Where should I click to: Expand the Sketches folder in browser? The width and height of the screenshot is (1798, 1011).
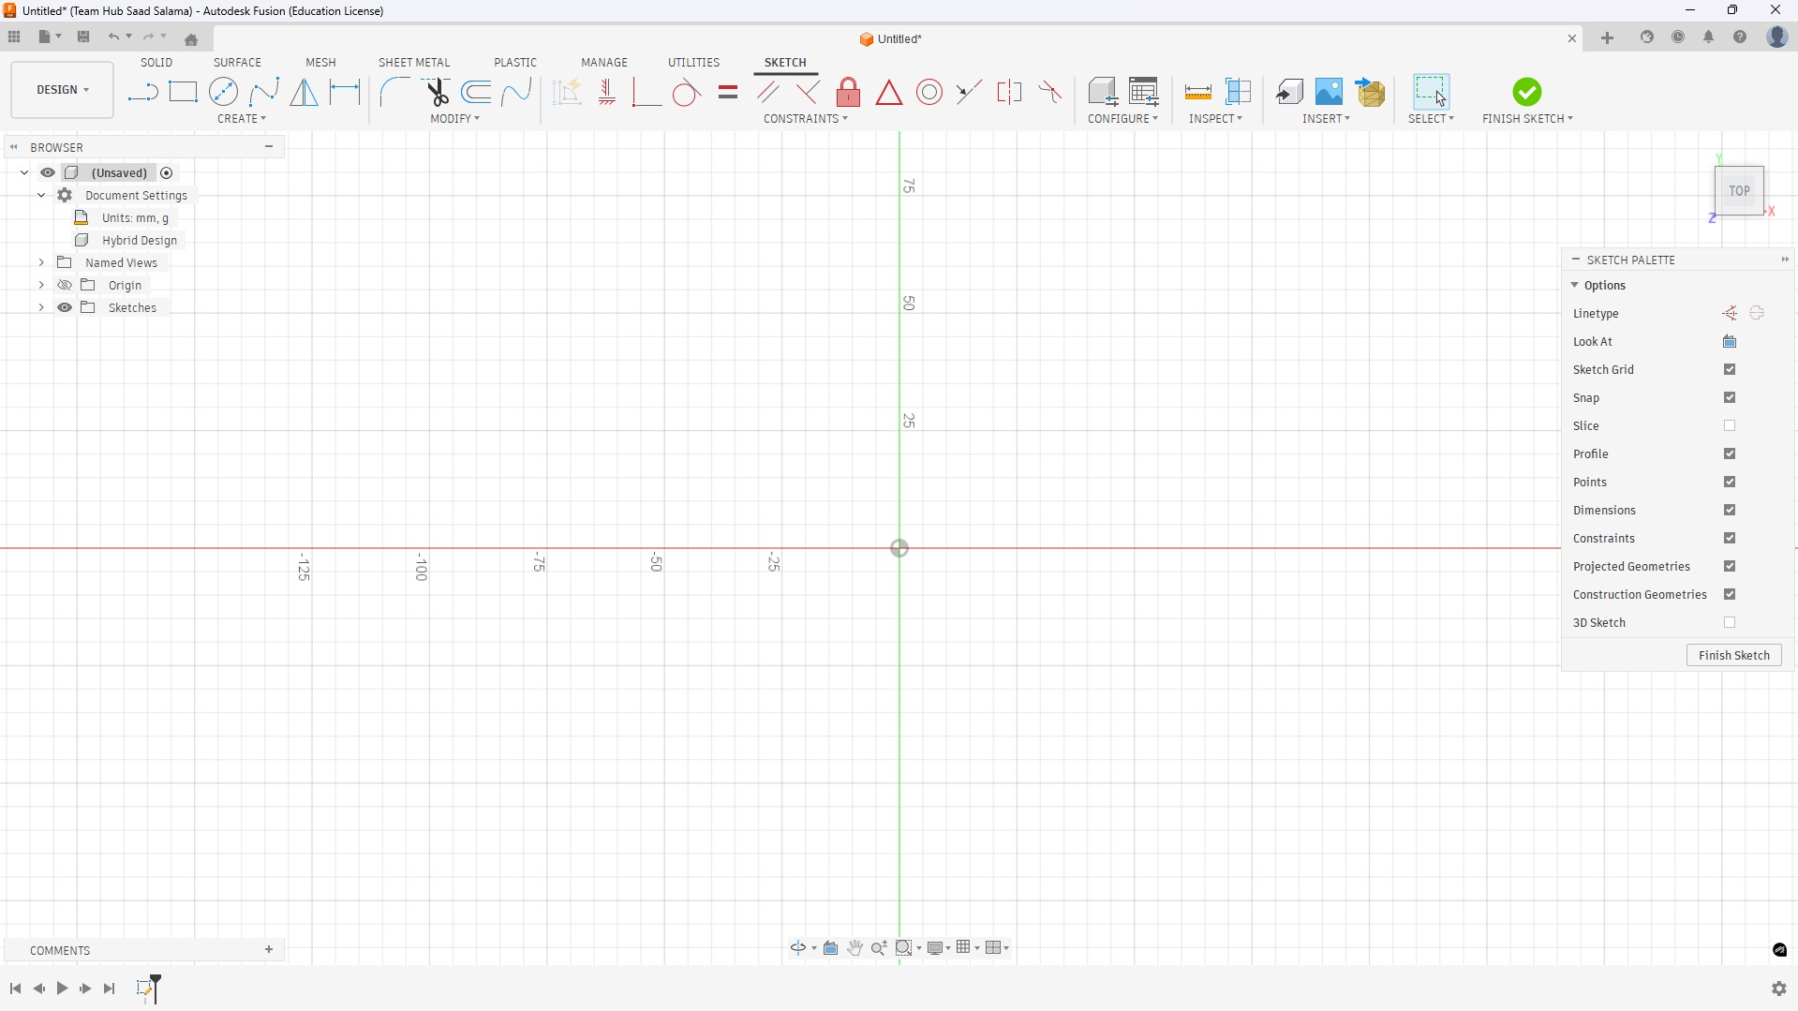tap(41, 308)
